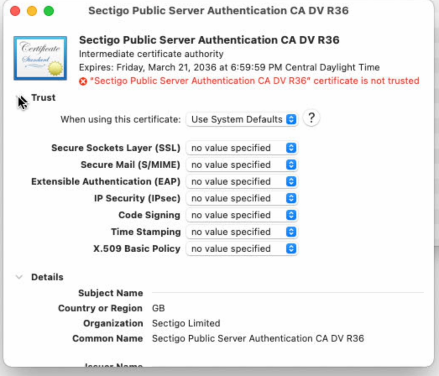The height and width of the screenshot is (376, 439).
Task: Click the Common Name value text
Action: 258,339
